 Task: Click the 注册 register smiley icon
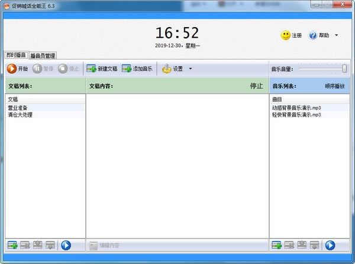click(286, 35)
